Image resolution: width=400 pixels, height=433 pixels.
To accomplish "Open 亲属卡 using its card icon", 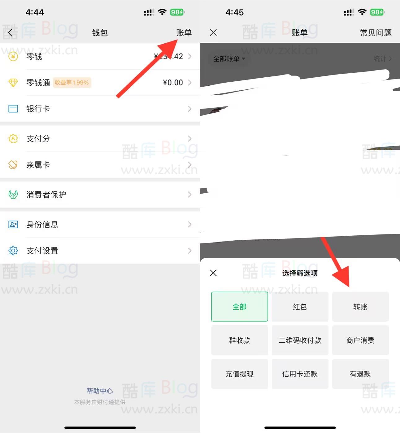I will [13, 165].
